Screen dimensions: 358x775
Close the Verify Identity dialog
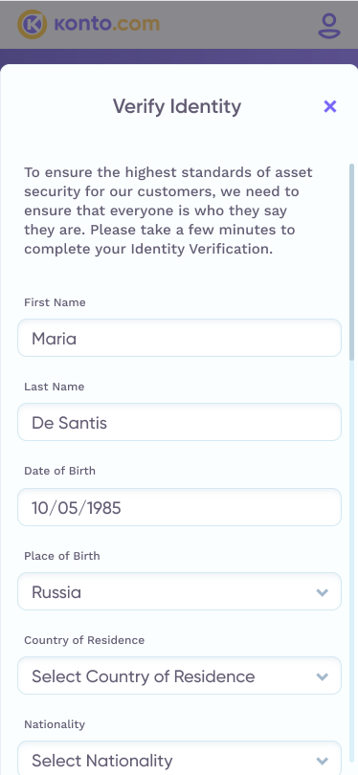pyautogui.click(x=330, y=106)
